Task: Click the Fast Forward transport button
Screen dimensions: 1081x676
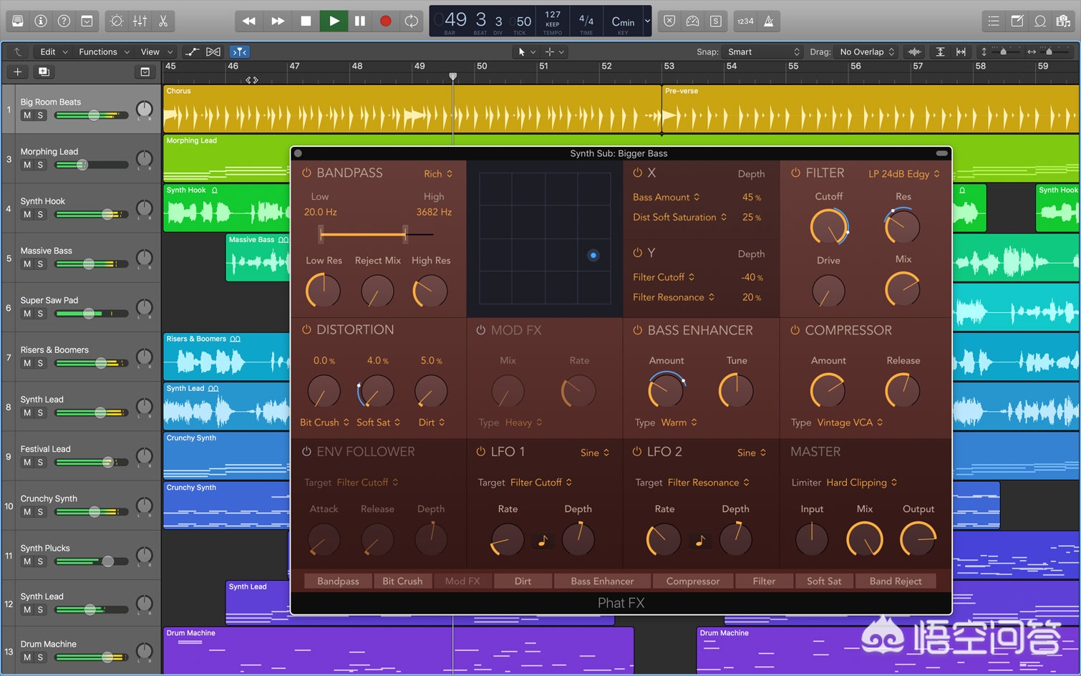Action: tap(278, 21)
